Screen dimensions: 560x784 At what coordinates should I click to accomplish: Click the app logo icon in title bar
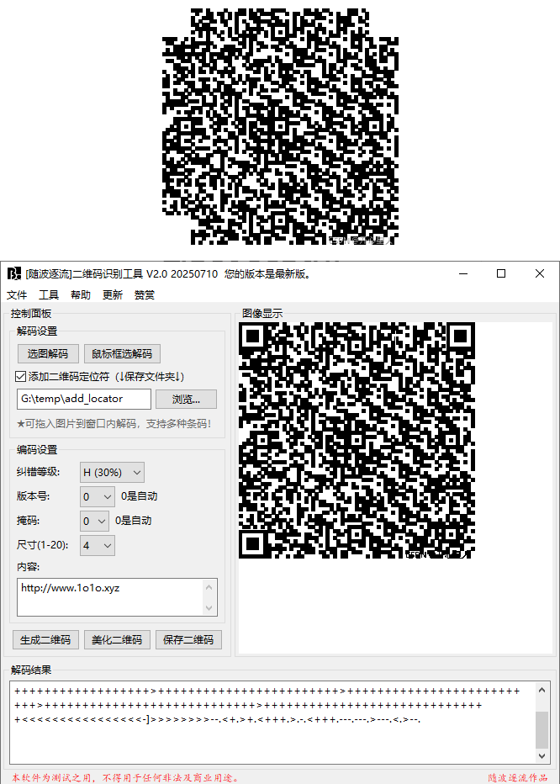click(x=14, y=273)
